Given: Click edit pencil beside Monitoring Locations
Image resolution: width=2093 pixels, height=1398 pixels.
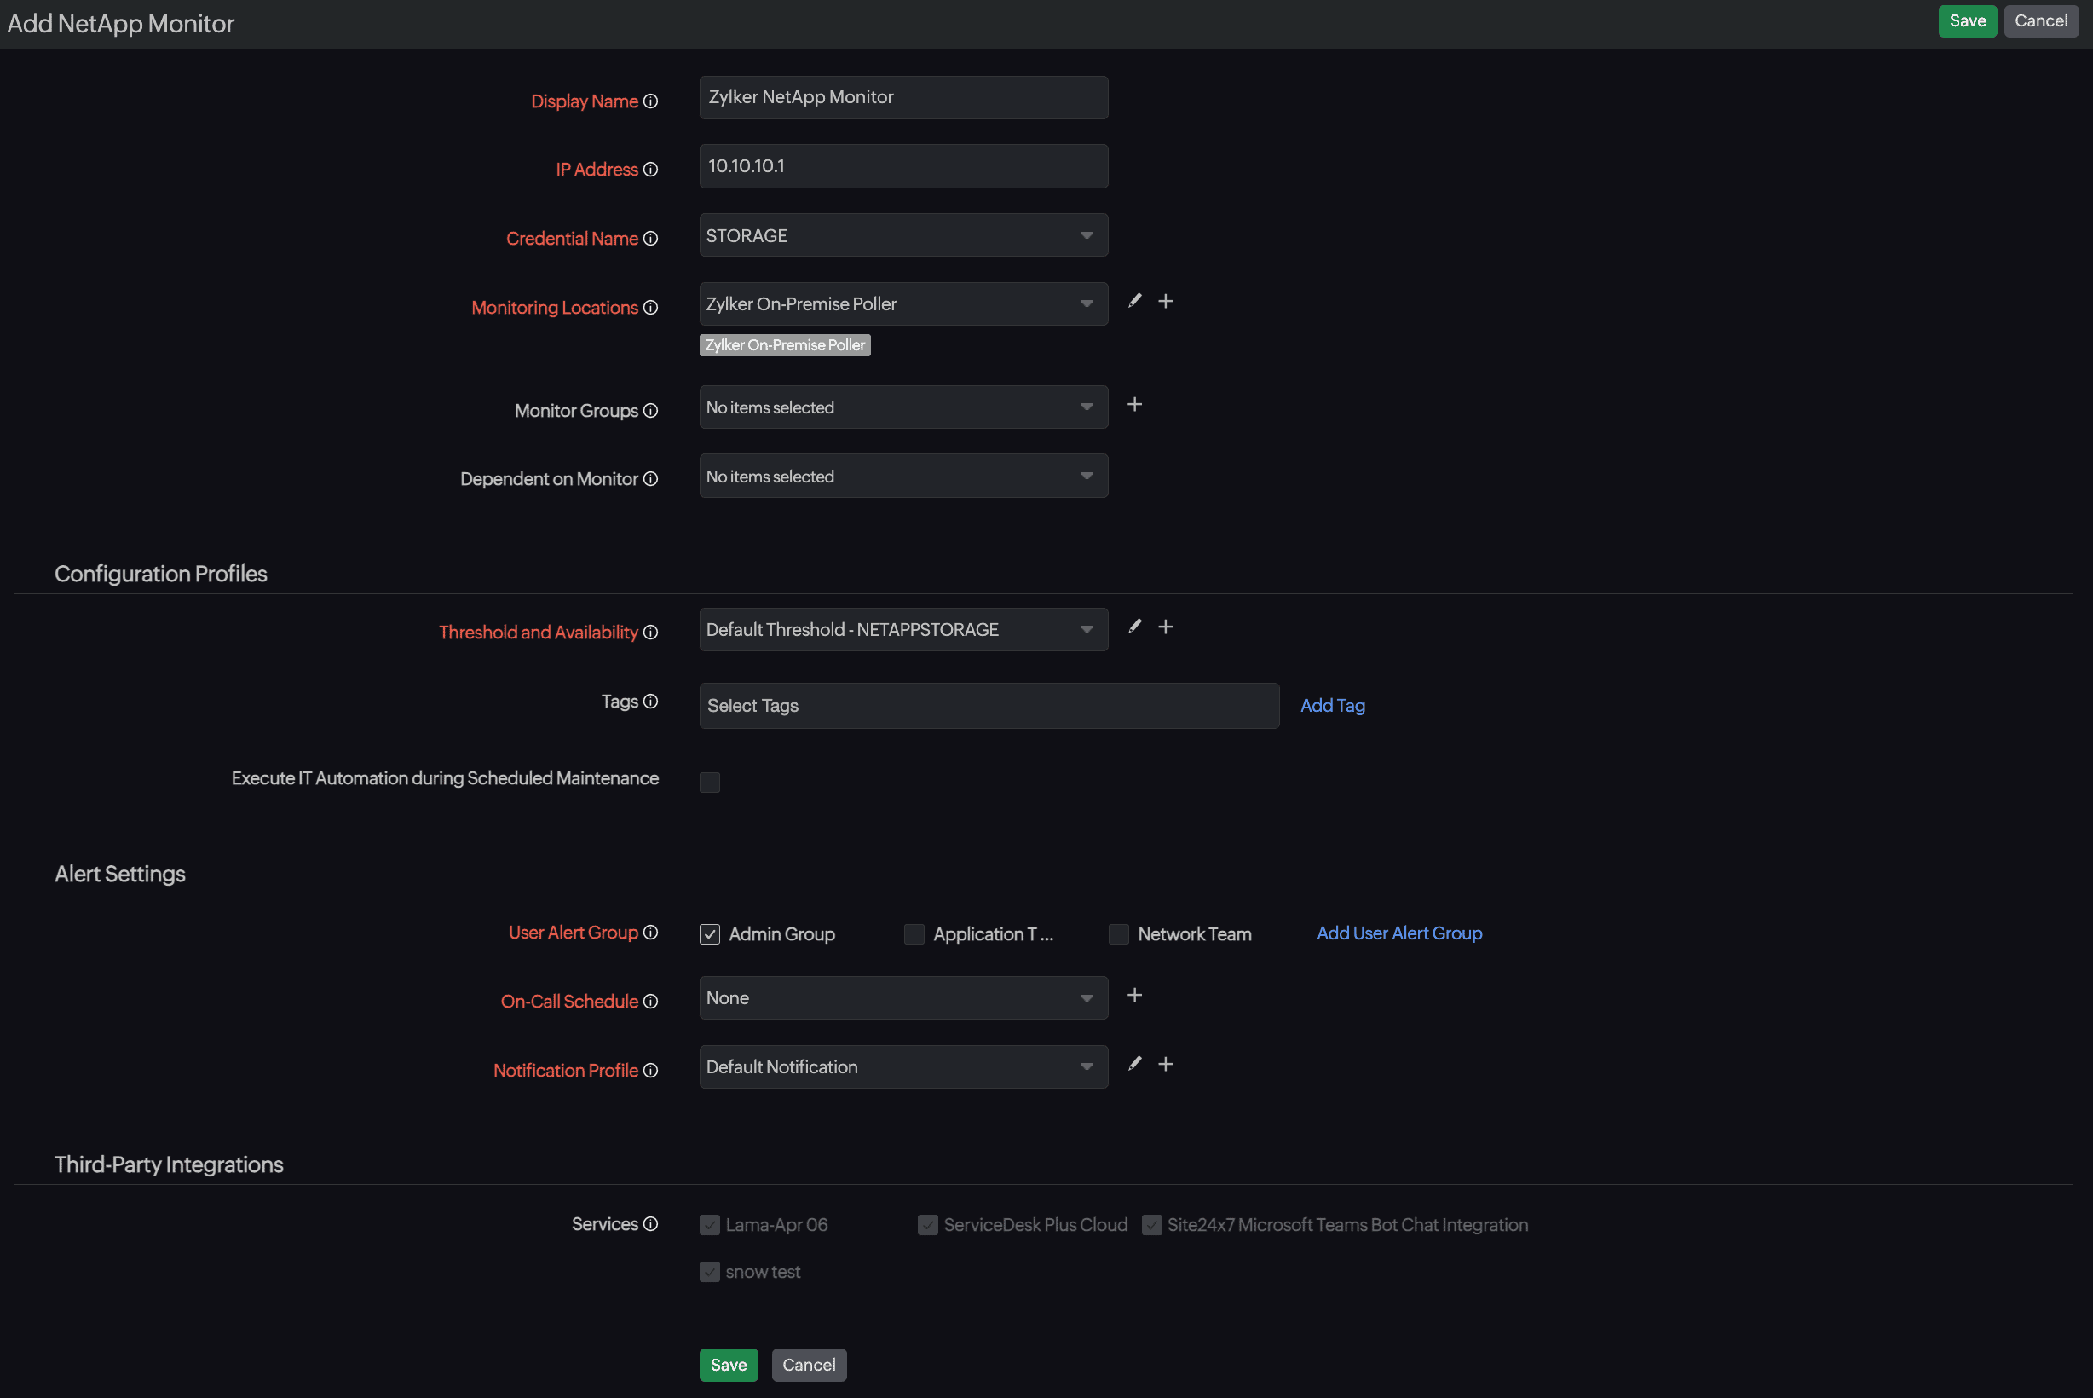Looking at the screenshot, I should (1134, 302).
